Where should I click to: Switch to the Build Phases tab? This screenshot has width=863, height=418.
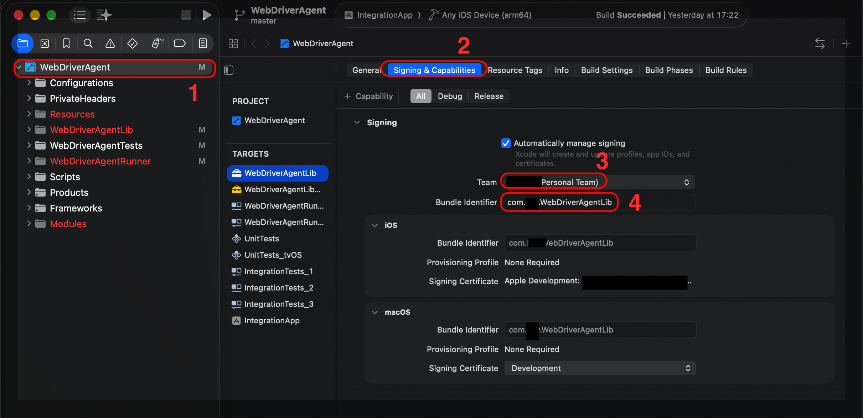(669, 70)
